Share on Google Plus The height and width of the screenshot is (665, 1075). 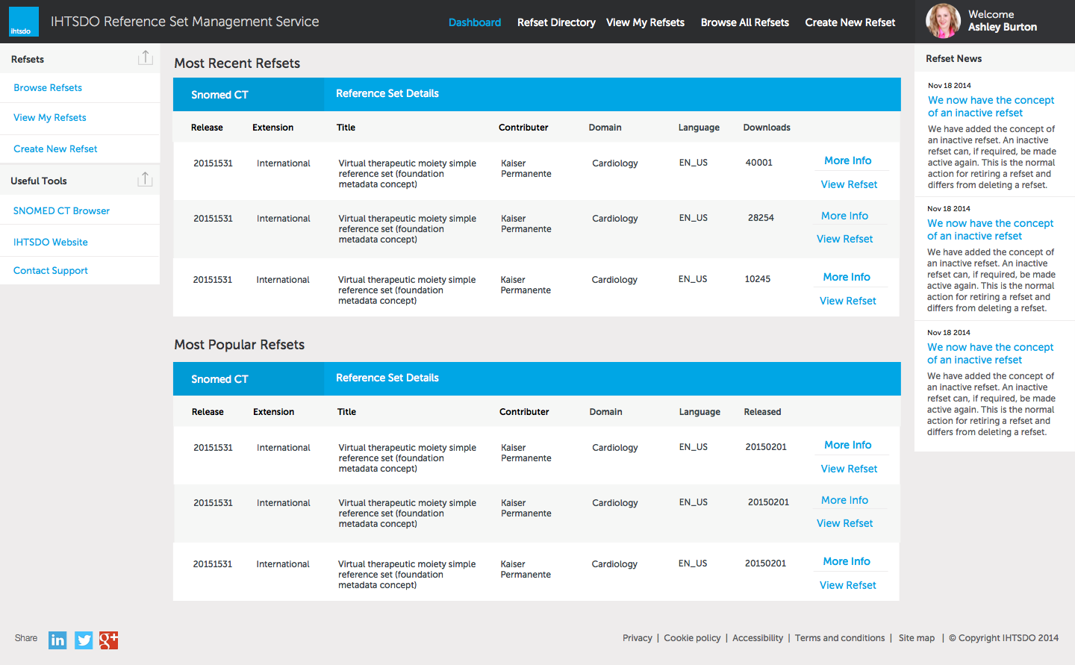[109, 640]
